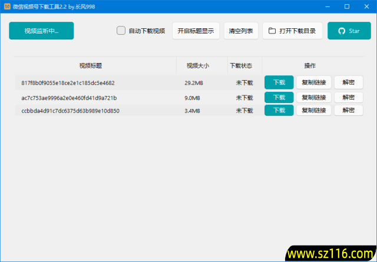Decrypt the 29.2MB video with 解密
Viewport: 377px width, 262px height.
pos(349,82)
